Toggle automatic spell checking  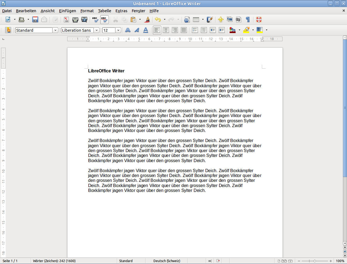104,20
